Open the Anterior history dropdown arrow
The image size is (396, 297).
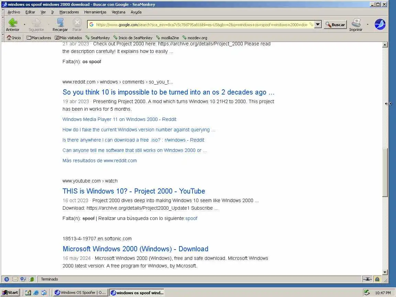click(24, 24)
